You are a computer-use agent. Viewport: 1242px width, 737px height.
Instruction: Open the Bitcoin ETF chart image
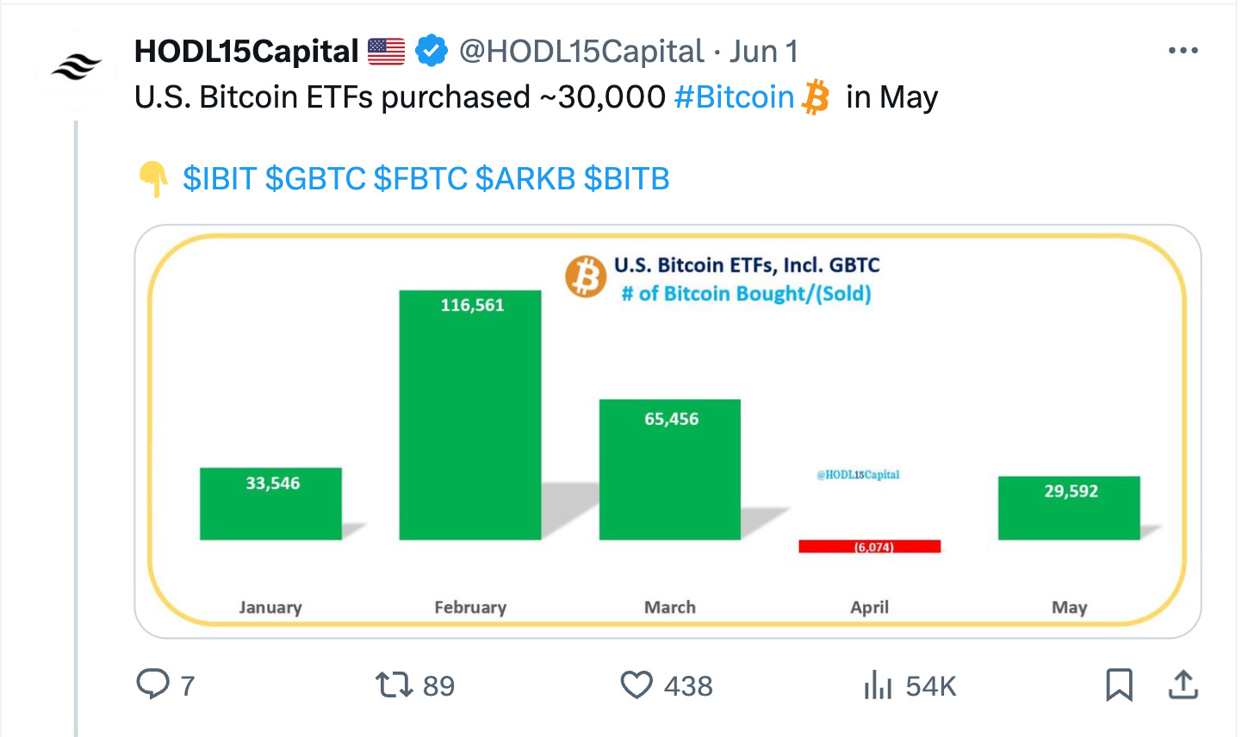(667, 430)
